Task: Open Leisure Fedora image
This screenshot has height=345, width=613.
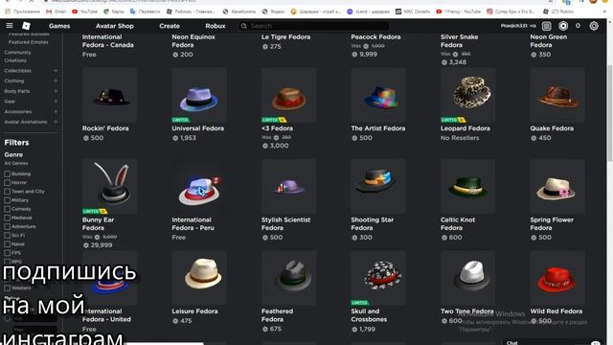Action: click(x=199, y=278)
